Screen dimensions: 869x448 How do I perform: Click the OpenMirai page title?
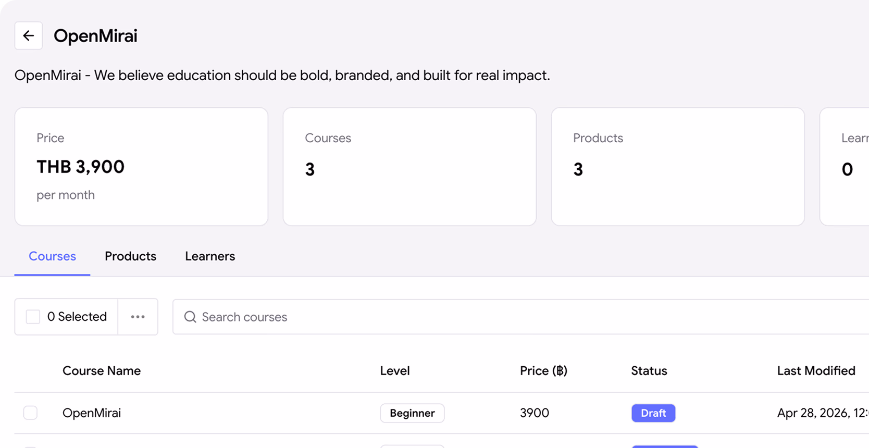[95, 35]
